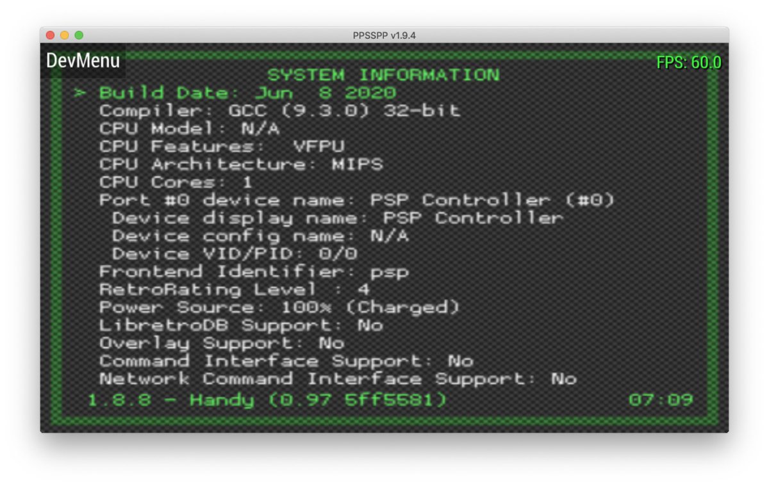Screen dimensions: 769x486
Task: Click the CPU Model: N/A line
Action: (190, 129)
